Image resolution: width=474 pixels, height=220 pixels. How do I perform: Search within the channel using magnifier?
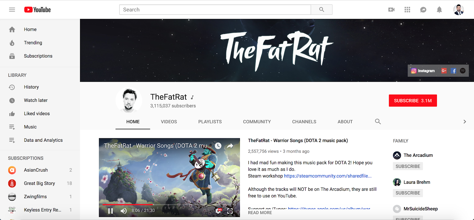[378, 121]
